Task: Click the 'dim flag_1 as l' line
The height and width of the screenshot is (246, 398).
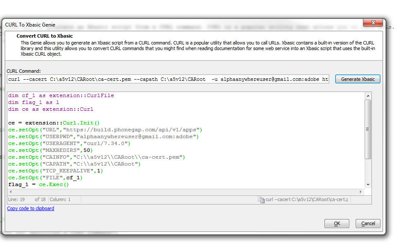Action: 33,102
